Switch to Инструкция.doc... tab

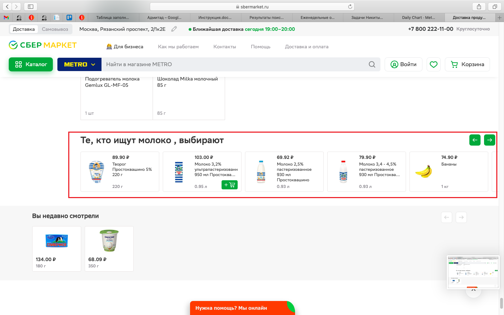(x=215, y=17)
